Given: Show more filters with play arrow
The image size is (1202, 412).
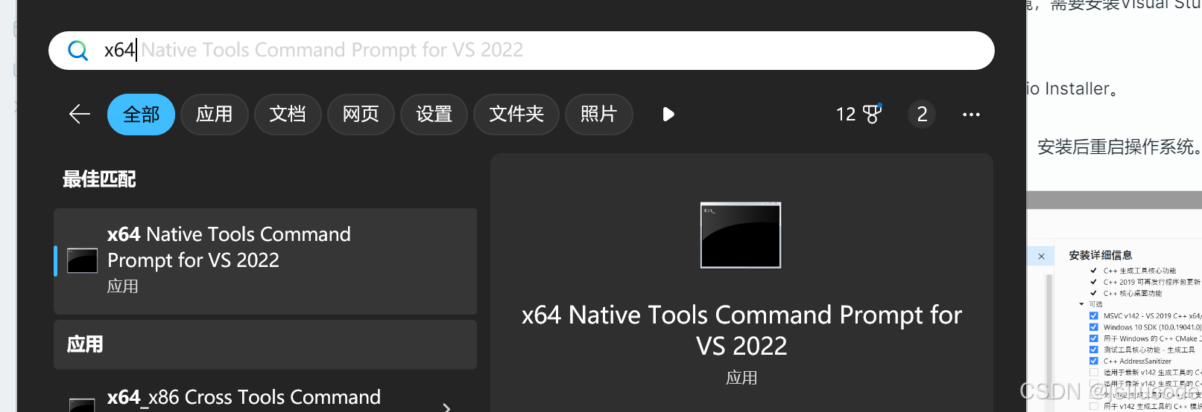Looking at the screenshot, I should click(x=668, y=115).
